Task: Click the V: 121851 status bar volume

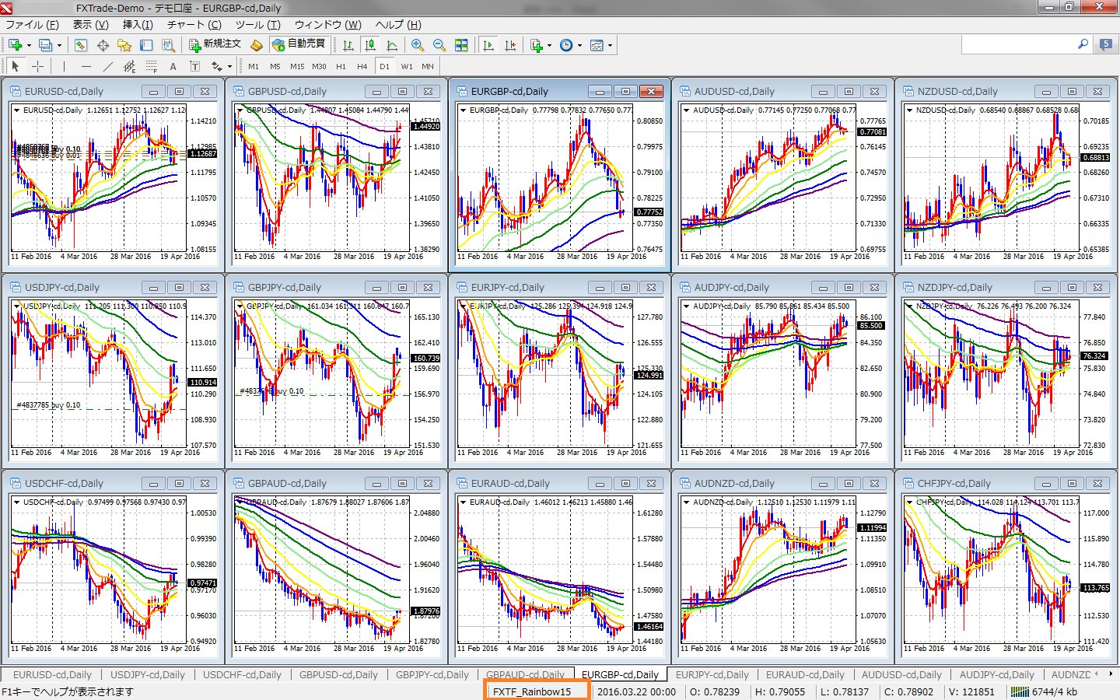Action: click(972, 691)
